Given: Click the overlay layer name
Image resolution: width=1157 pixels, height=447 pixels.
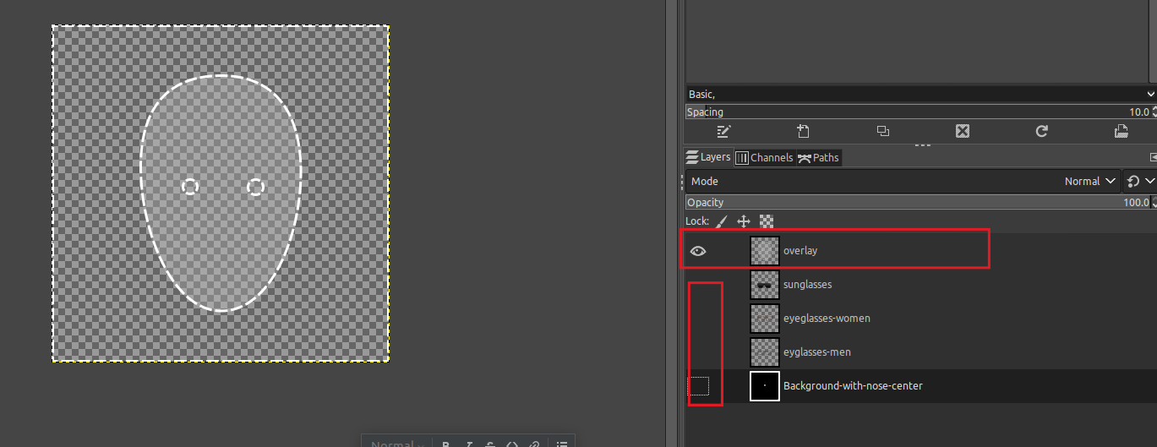Looking at the screenshot, I should 800,251.
